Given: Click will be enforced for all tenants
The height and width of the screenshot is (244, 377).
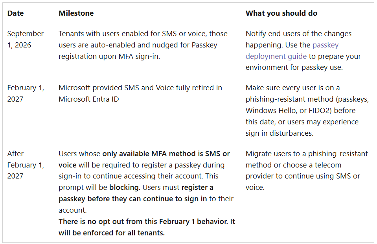Looking at the screenshot, I should click(112, 233).
